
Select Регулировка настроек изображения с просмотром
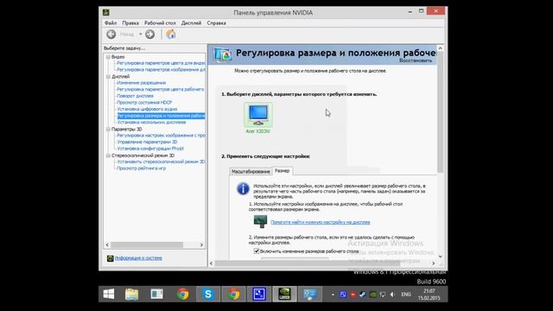pyautogui.click(x=161, y=136)
